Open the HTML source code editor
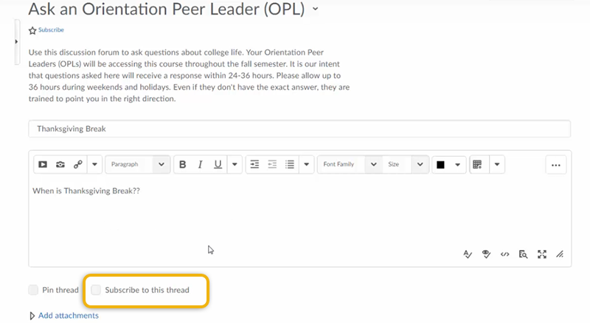This screenshot has width=590, height=323. pos(504,255)
